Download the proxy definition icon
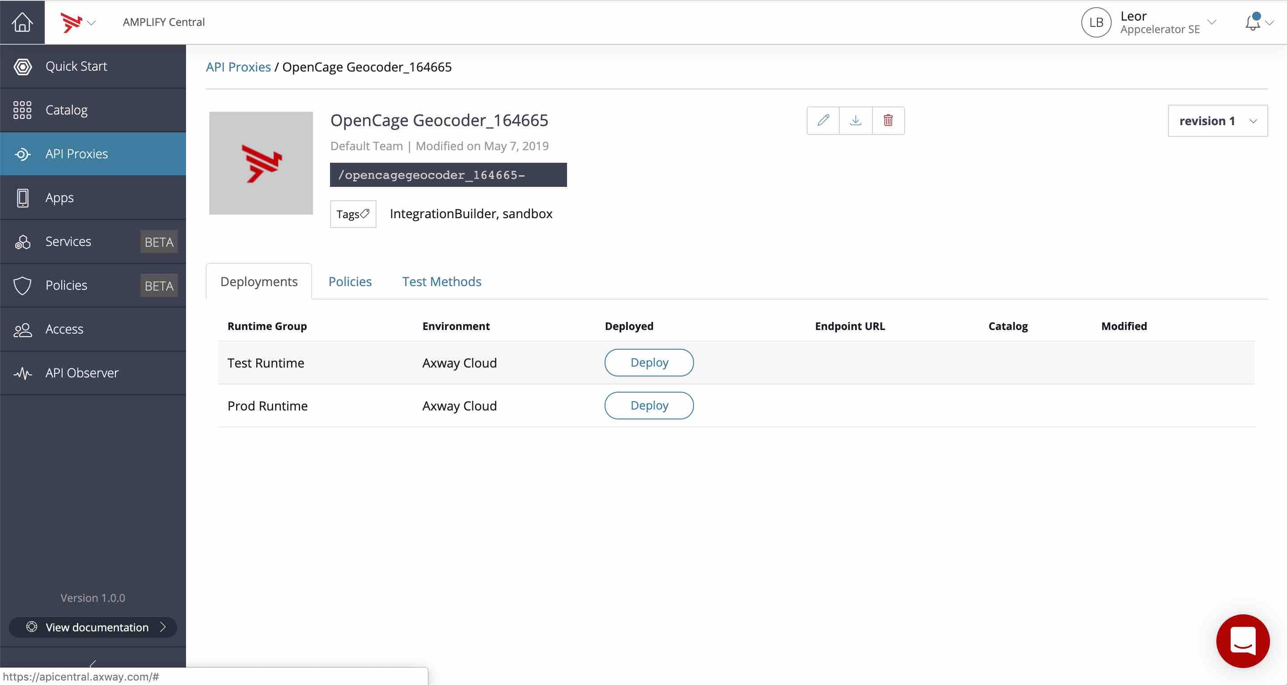The image size is (1287, 685). point(856,120)
